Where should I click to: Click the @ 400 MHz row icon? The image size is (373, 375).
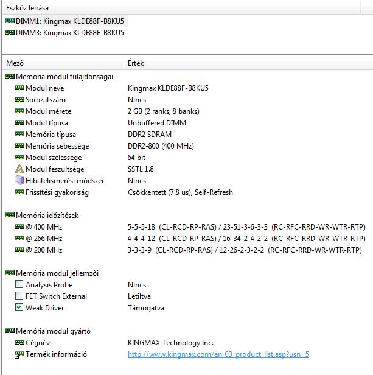pyautogui.click(x=19, y=226)
